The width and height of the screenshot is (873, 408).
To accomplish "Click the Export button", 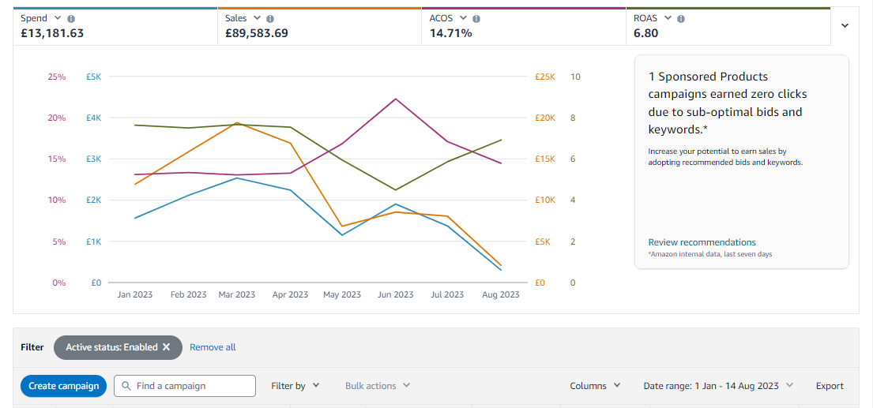I will tap(830, 386).
